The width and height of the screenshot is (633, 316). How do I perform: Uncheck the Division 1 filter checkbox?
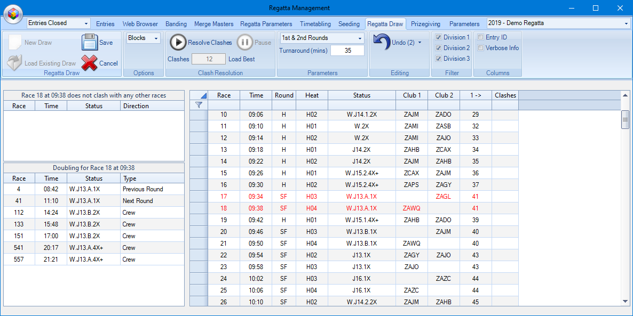pyautogui.click(x=439, y=37)
